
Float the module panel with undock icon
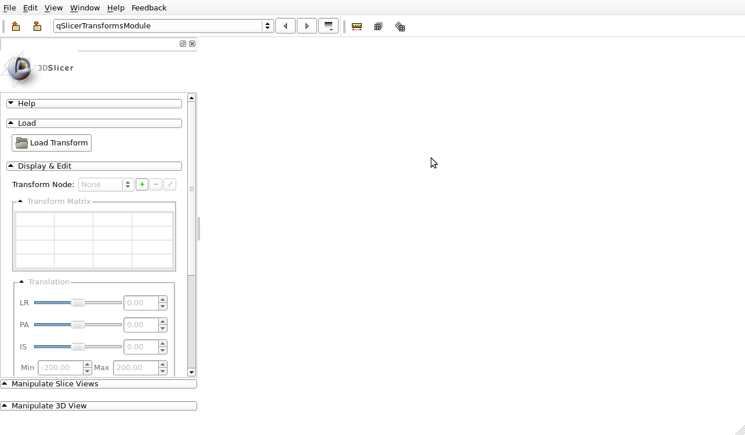[x=183, y=44]
